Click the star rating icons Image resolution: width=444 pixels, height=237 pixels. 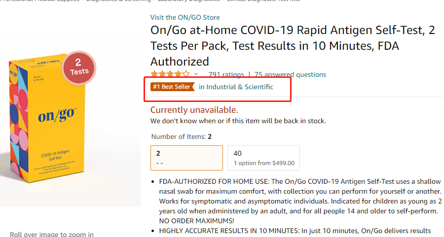(170, 74)
